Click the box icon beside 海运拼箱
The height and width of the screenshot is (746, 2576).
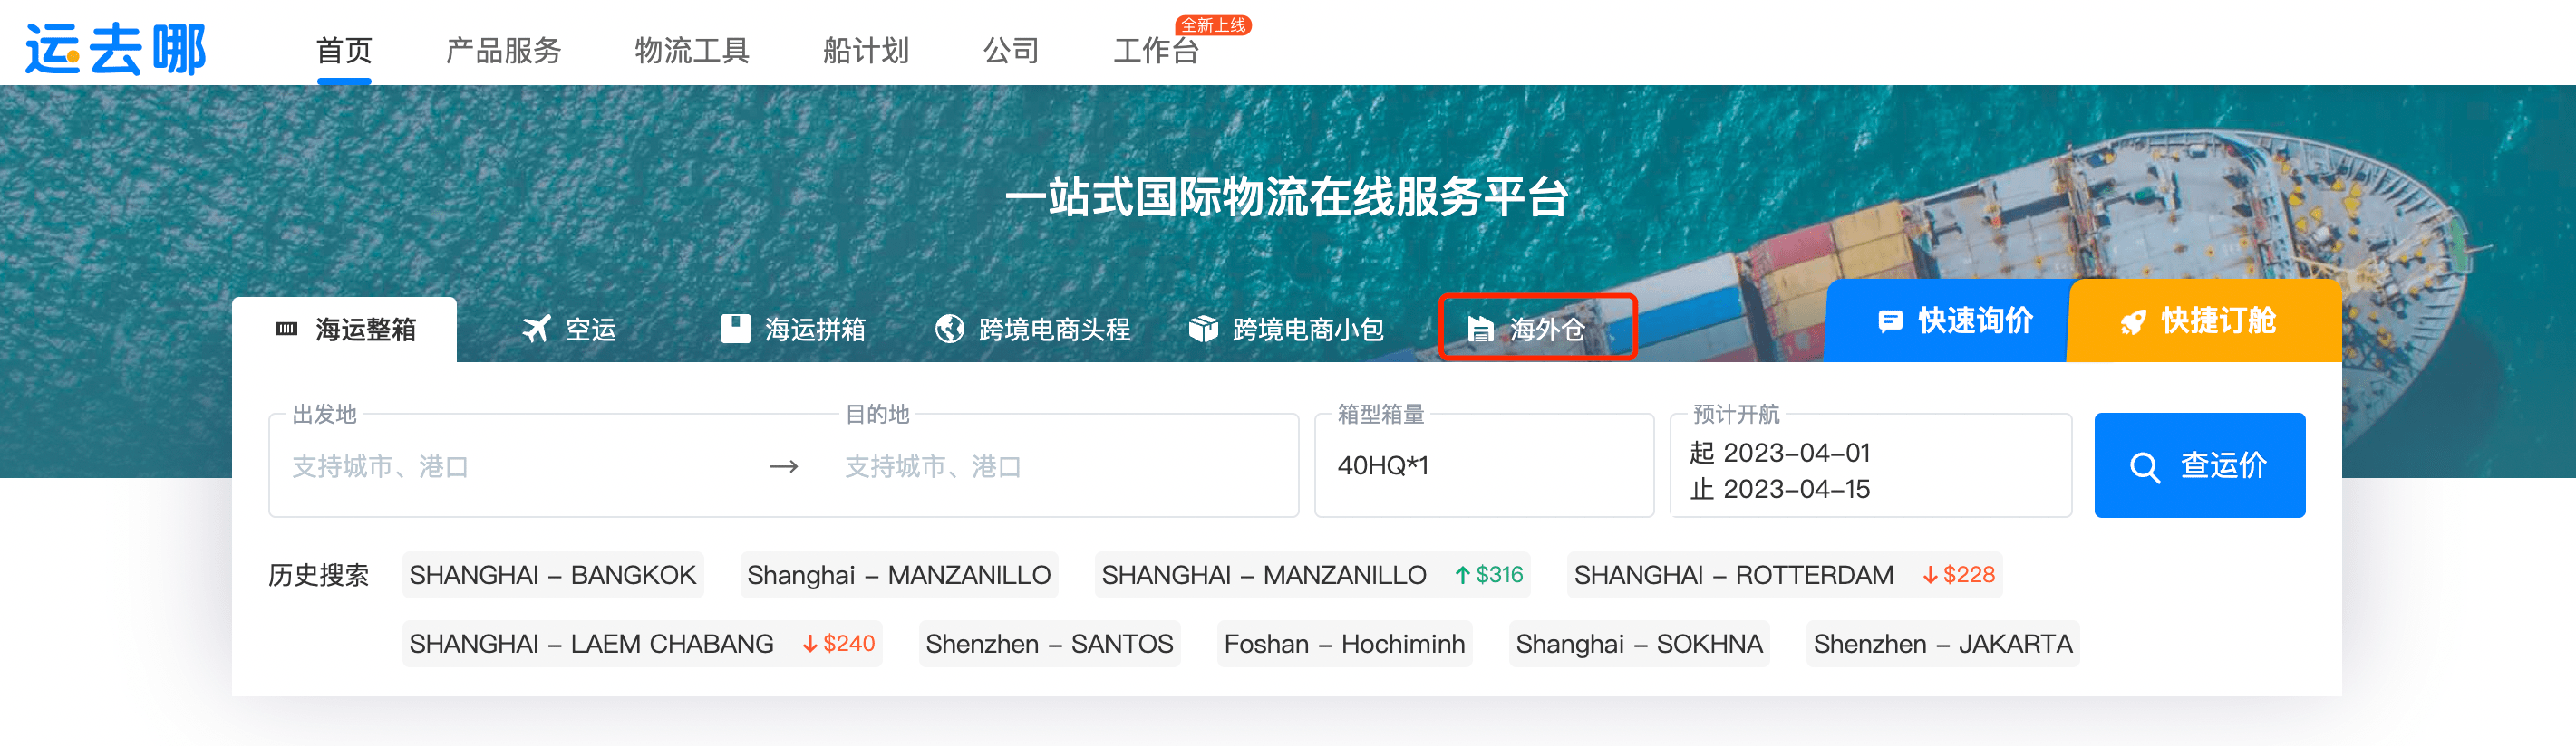click(736, 329)
